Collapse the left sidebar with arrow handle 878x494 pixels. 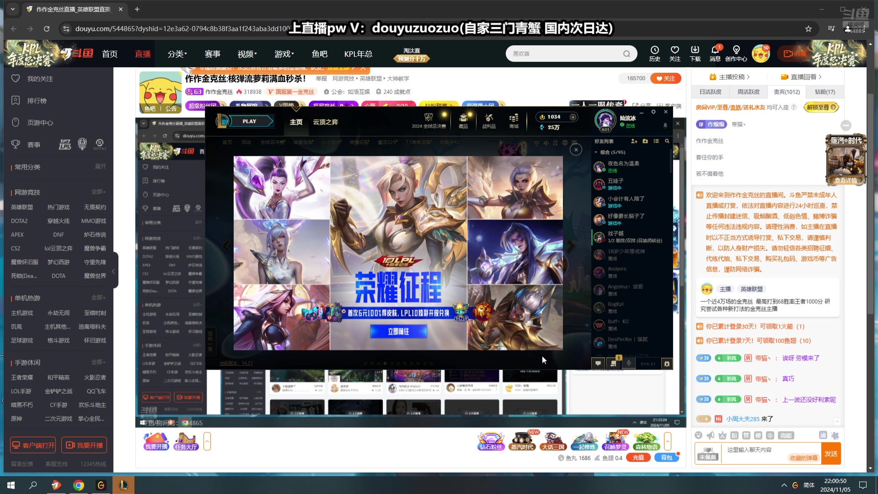click(x=114, y=271)
